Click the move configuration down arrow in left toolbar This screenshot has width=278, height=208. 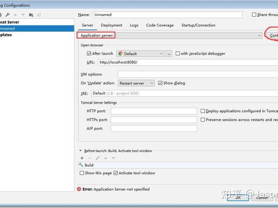tap(23, 15)
